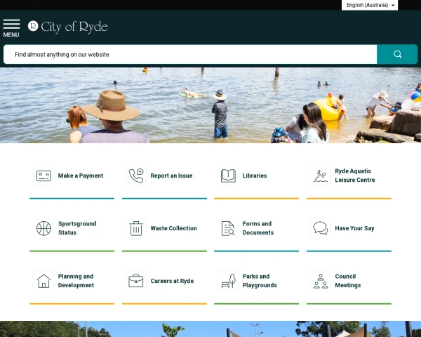The width and height of the screenshot is (421, 337).
Task: Click the Have Your Say speech bubble icon
Action: coord(321,228)
